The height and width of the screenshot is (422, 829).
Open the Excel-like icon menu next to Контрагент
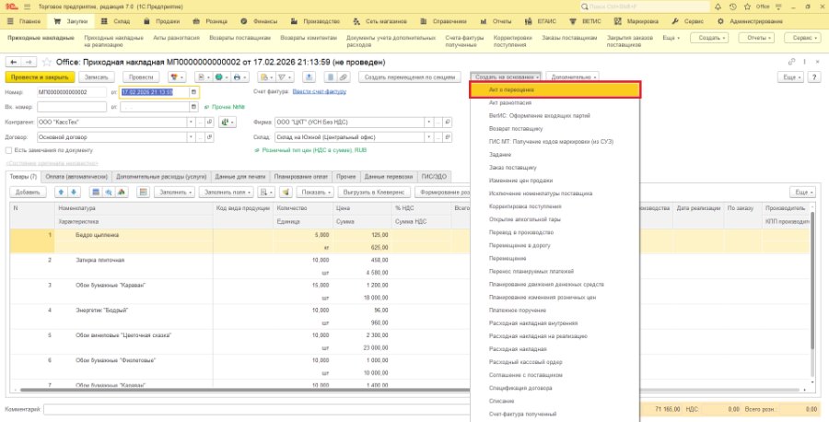228,123
